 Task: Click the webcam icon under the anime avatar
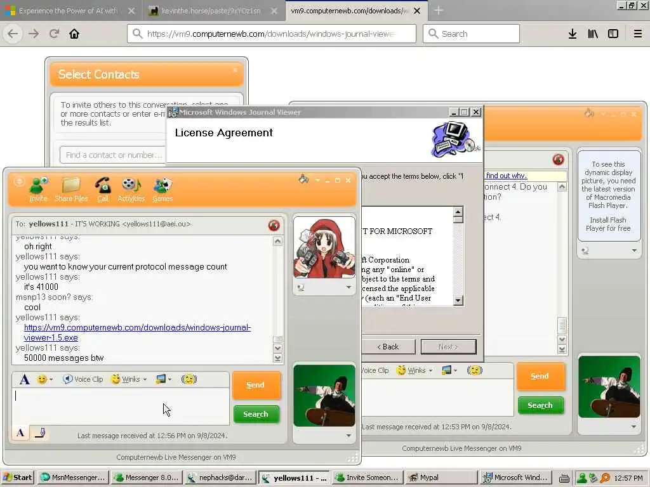click(301, 287)
